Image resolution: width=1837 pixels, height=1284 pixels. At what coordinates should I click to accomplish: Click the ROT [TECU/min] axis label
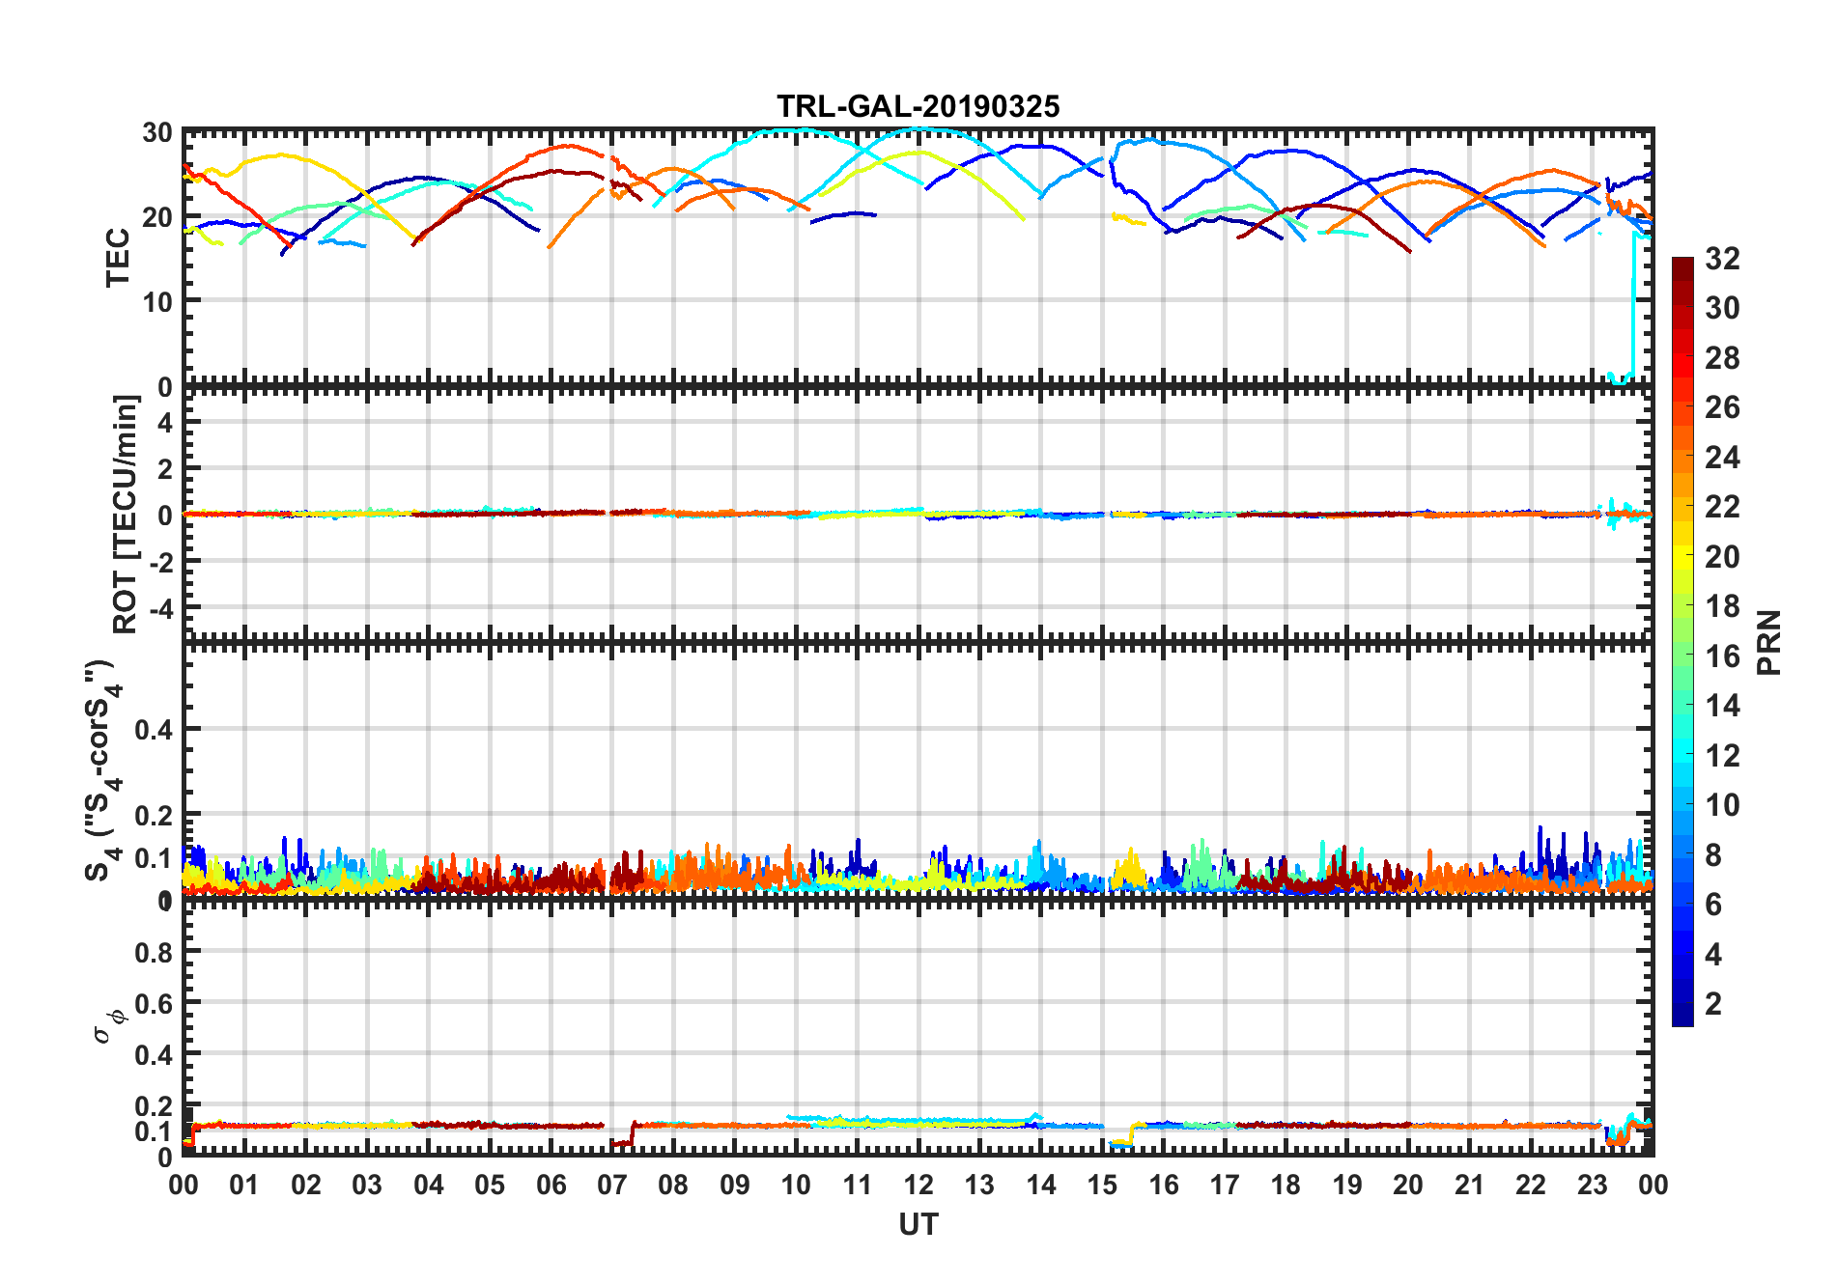126,514
